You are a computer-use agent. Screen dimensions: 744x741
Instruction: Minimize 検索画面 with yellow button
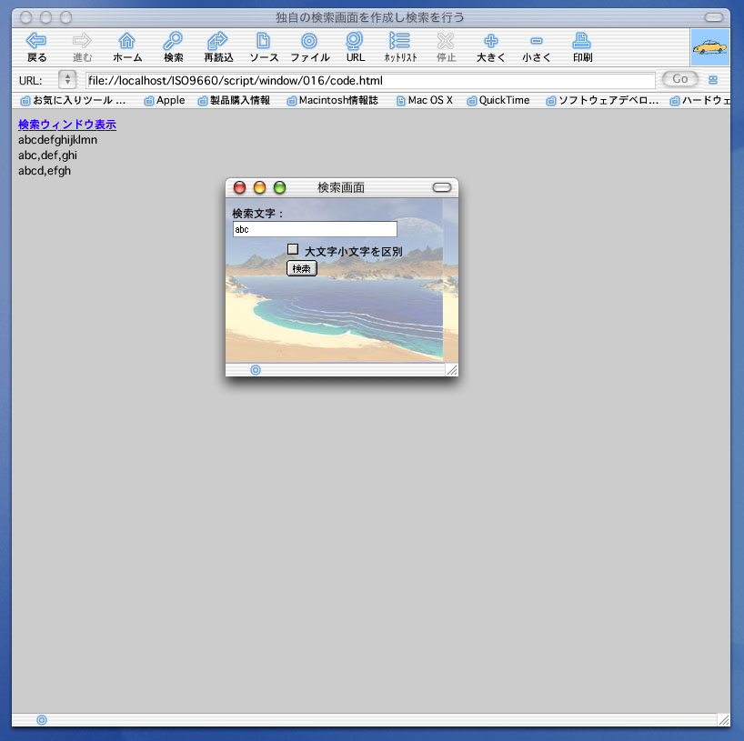259,187
